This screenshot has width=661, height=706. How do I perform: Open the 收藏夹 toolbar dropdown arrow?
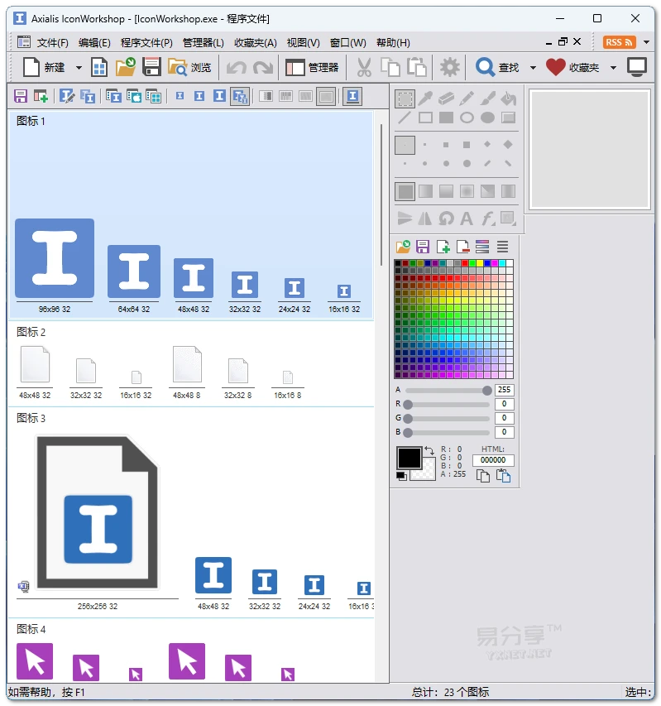tap(613, 68)
